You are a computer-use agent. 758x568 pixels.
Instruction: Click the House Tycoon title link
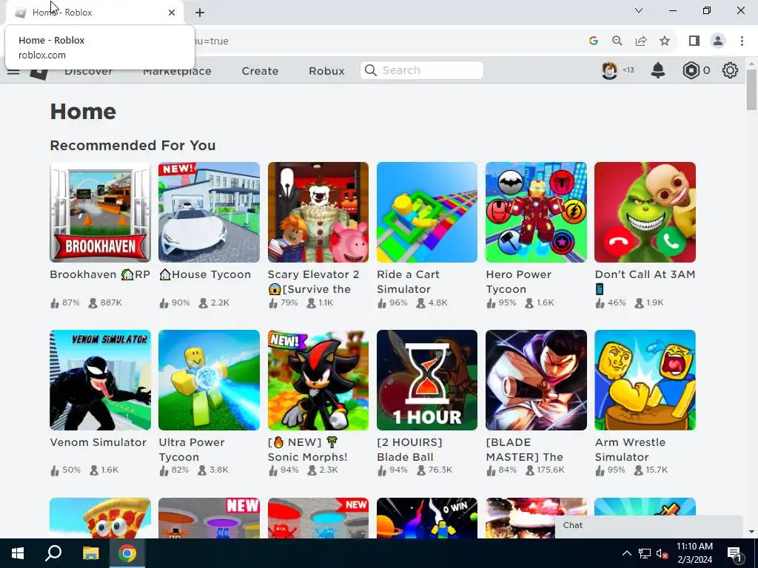(x=205, y=274)
